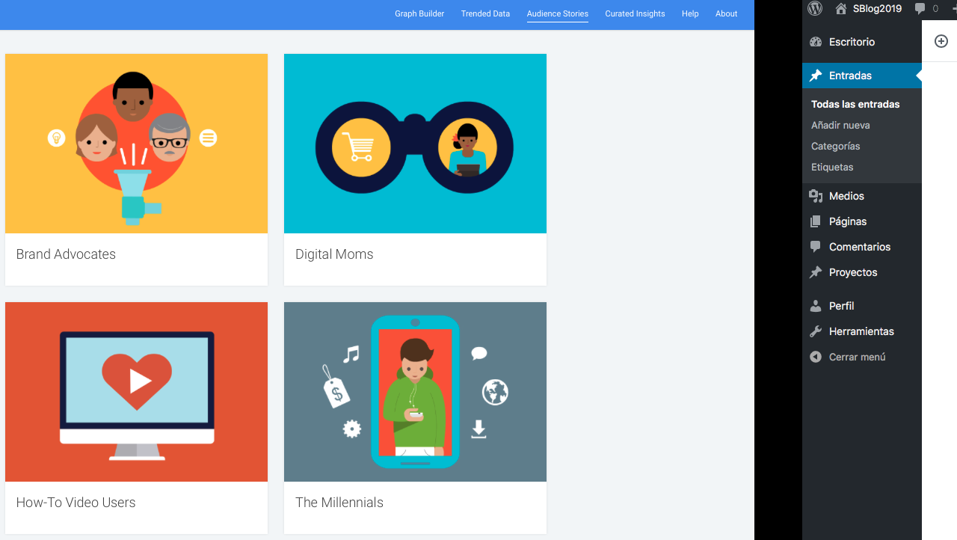Open Herramientas via the wrench icon

pos(815,331)
